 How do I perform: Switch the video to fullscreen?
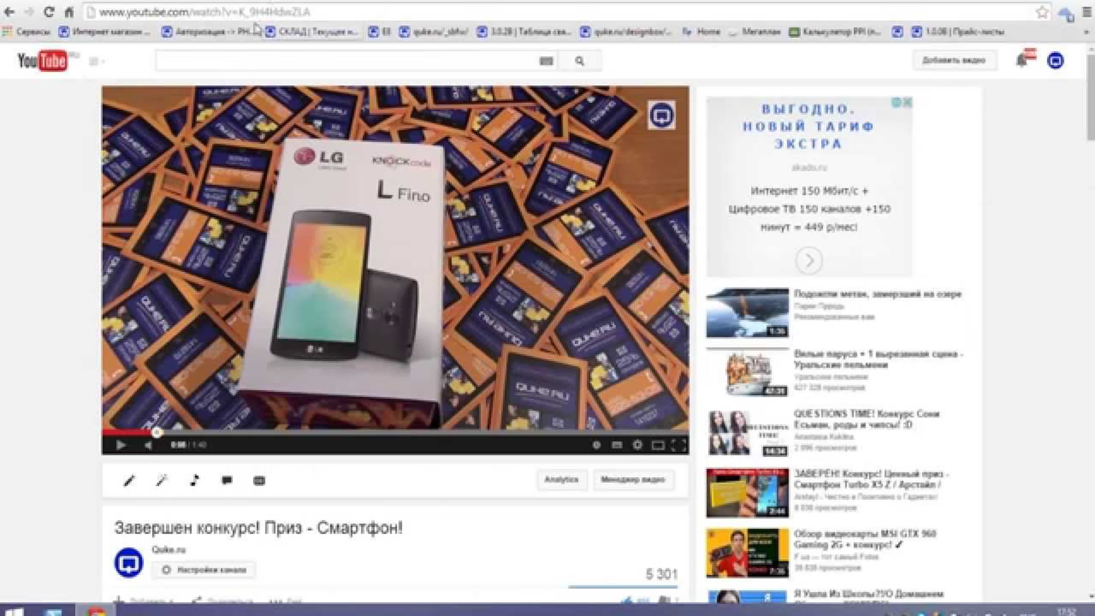(x=678, y=445)
